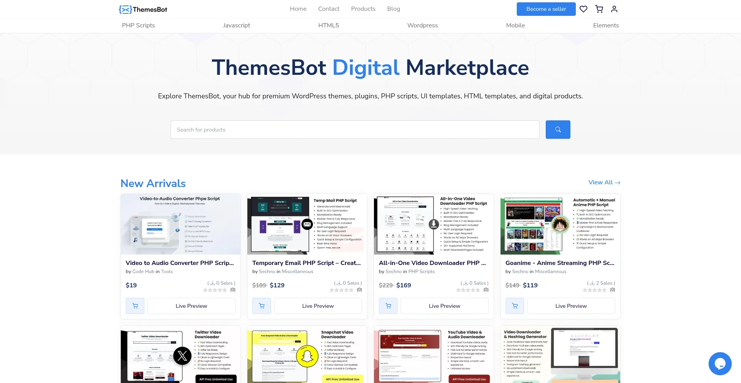Open Live Preview for Goanime script
The image size is (741, 383).
point(571,306)
